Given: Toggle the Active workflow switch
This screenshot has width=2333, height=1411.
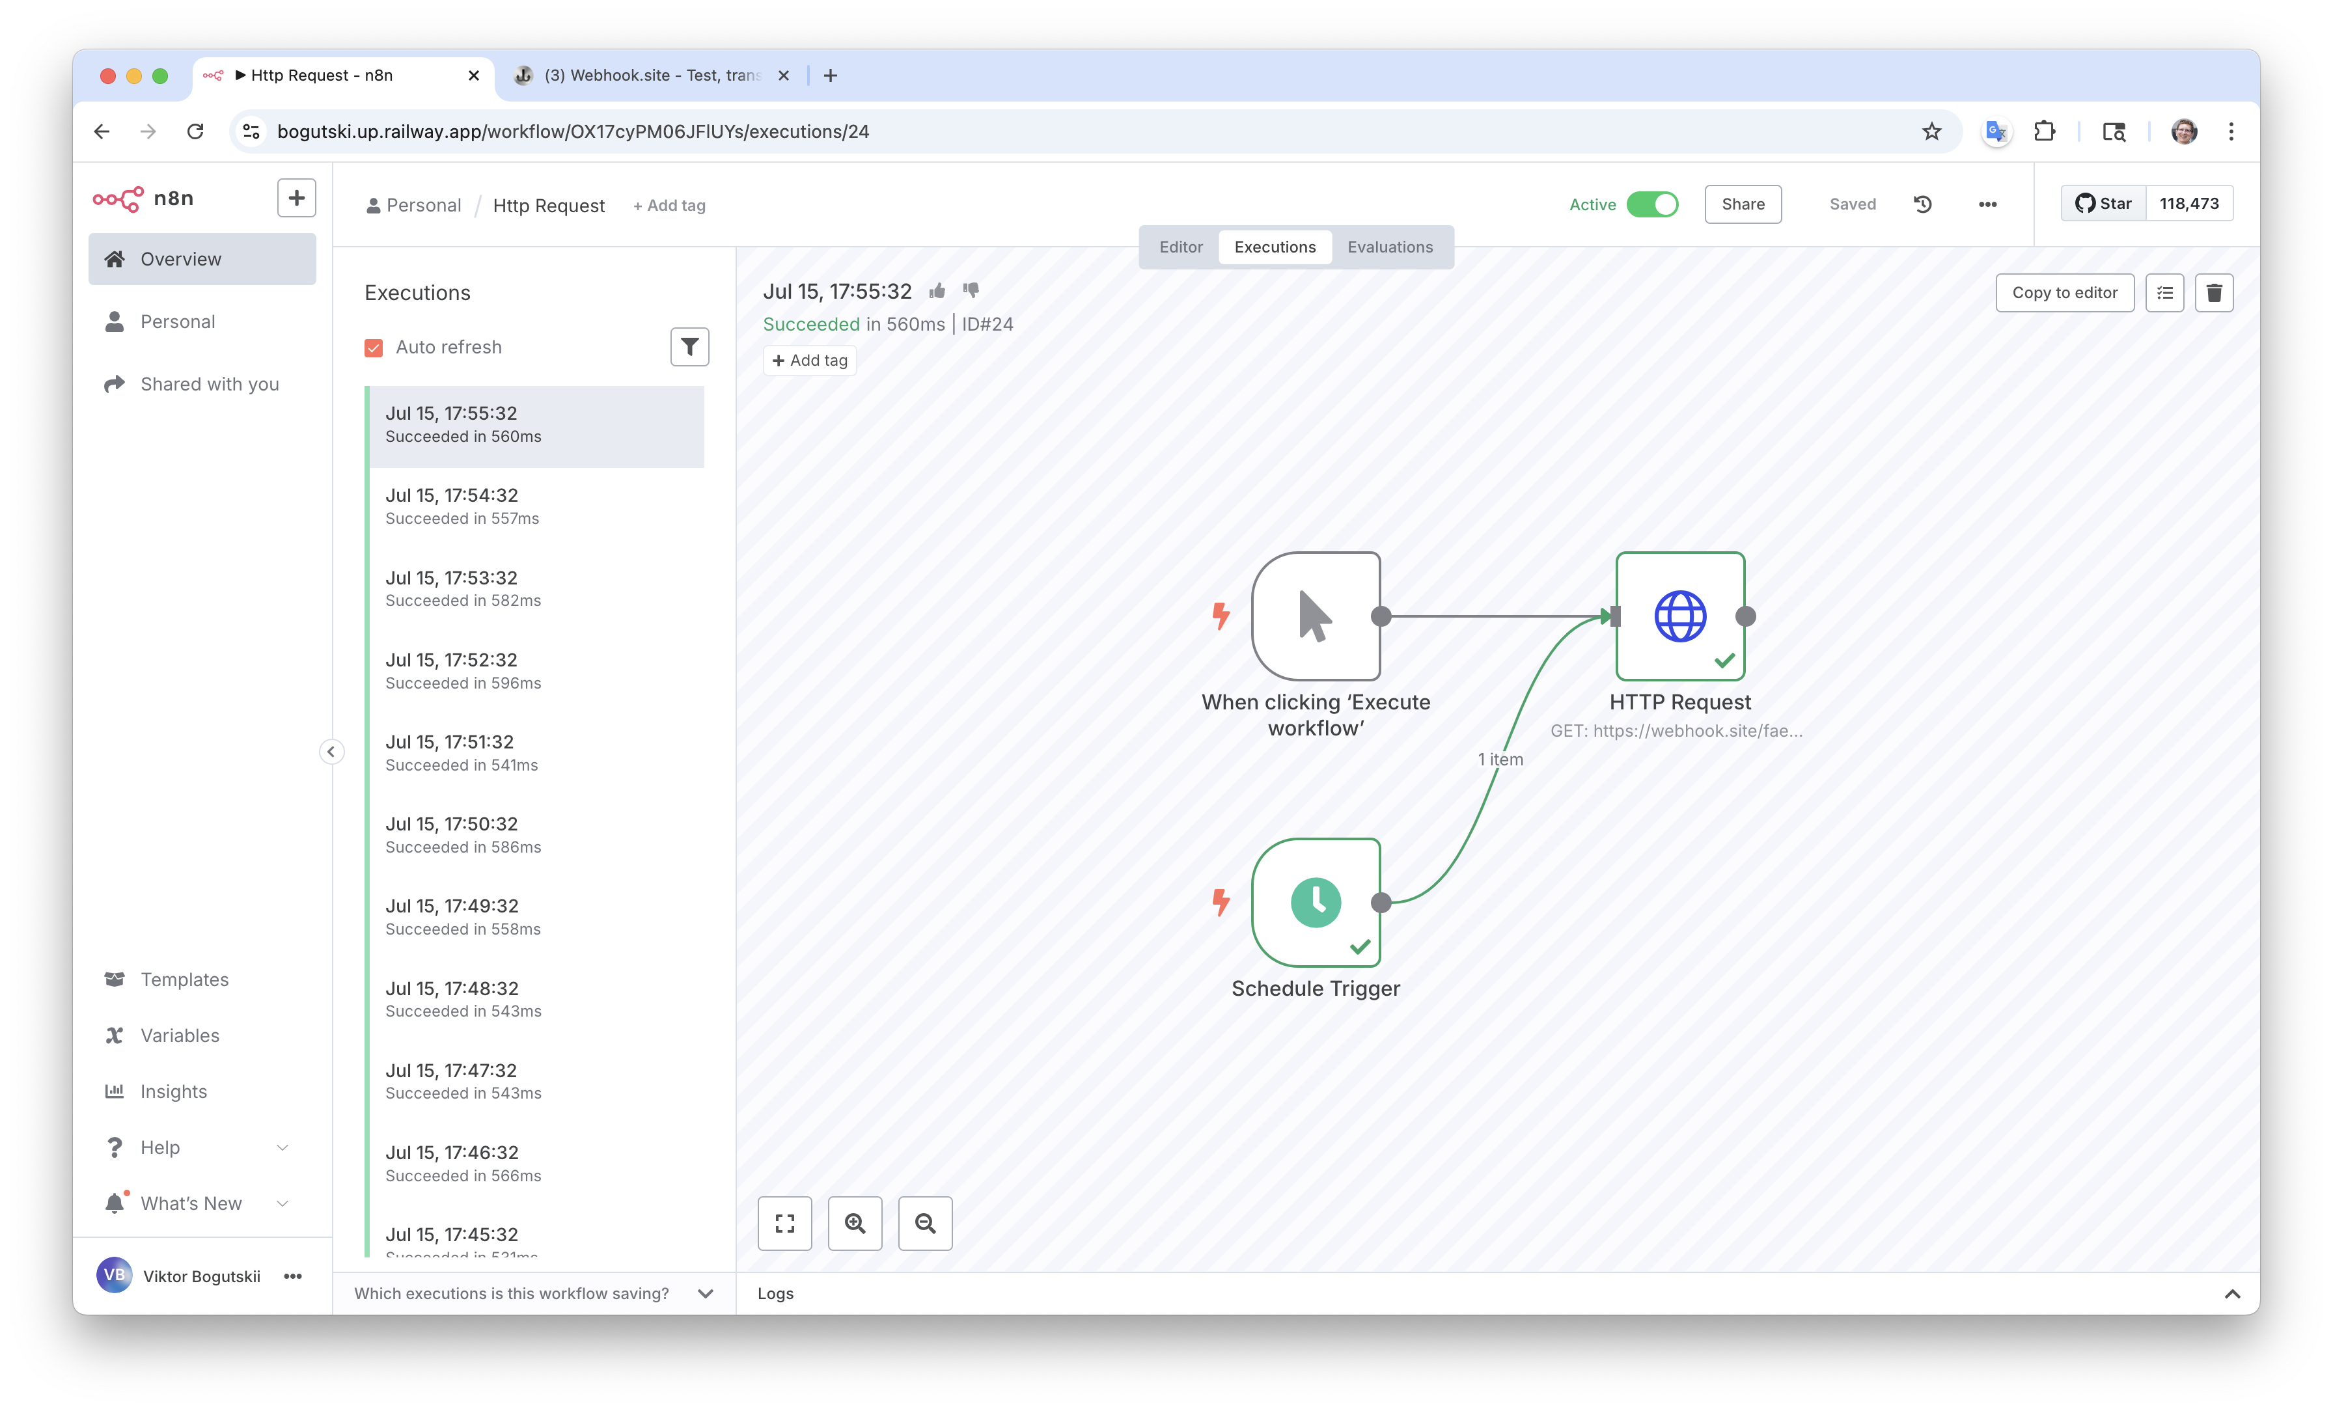Looking at the screenshot, I should 1652,204.
